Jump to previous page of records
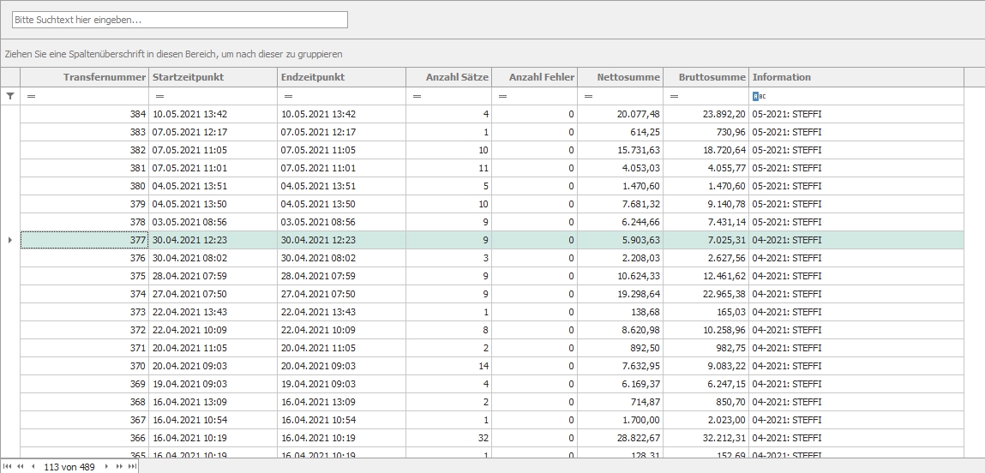 click(20, 466)
